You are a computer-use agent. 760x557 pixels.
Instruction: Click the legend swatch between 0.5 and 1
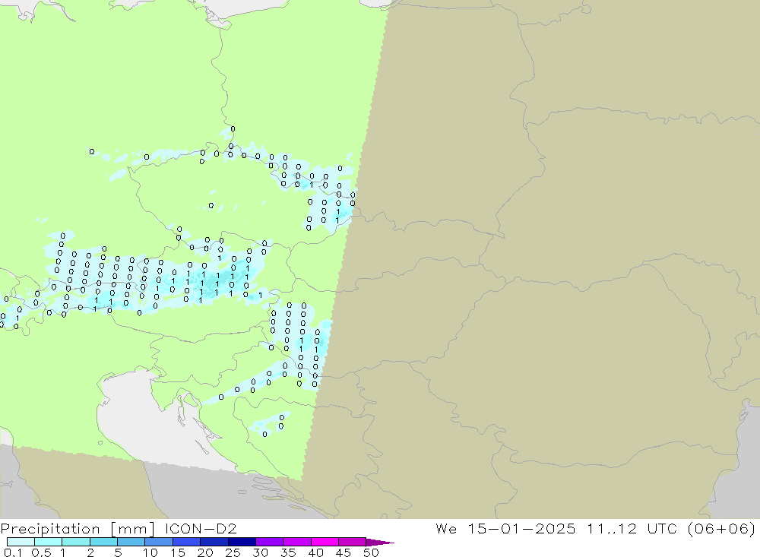coord(48,542)
